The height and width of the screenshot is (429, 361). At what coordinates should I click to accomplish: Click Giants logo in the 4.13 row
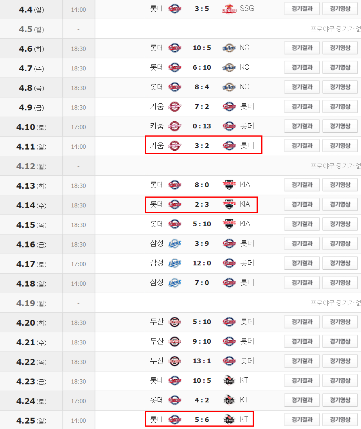175,185
